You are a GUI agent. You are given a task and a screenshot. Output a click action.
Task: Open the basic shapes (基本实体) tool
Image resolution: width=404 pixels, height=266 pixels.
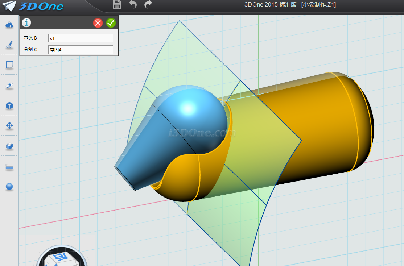(x=9, y=25)
